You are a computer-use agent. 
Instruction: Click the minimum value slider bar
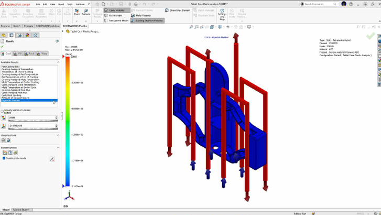click(x=33, y=129)
